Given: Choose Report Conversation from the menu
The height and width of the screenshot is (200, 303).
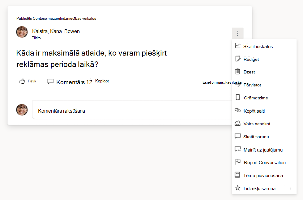Looking at the screenshot, I should click(264, 162).
